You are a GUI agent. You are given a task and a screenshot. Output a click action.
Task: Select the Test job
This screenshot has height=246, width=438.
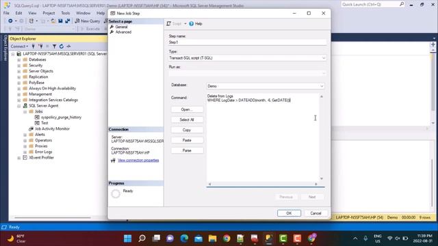click(44, 123)
